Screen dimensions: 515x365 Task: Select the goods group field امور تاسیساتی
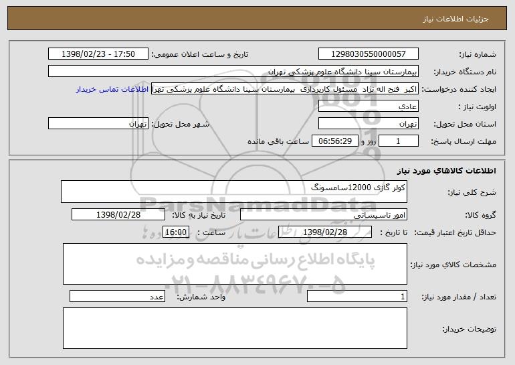324,215
